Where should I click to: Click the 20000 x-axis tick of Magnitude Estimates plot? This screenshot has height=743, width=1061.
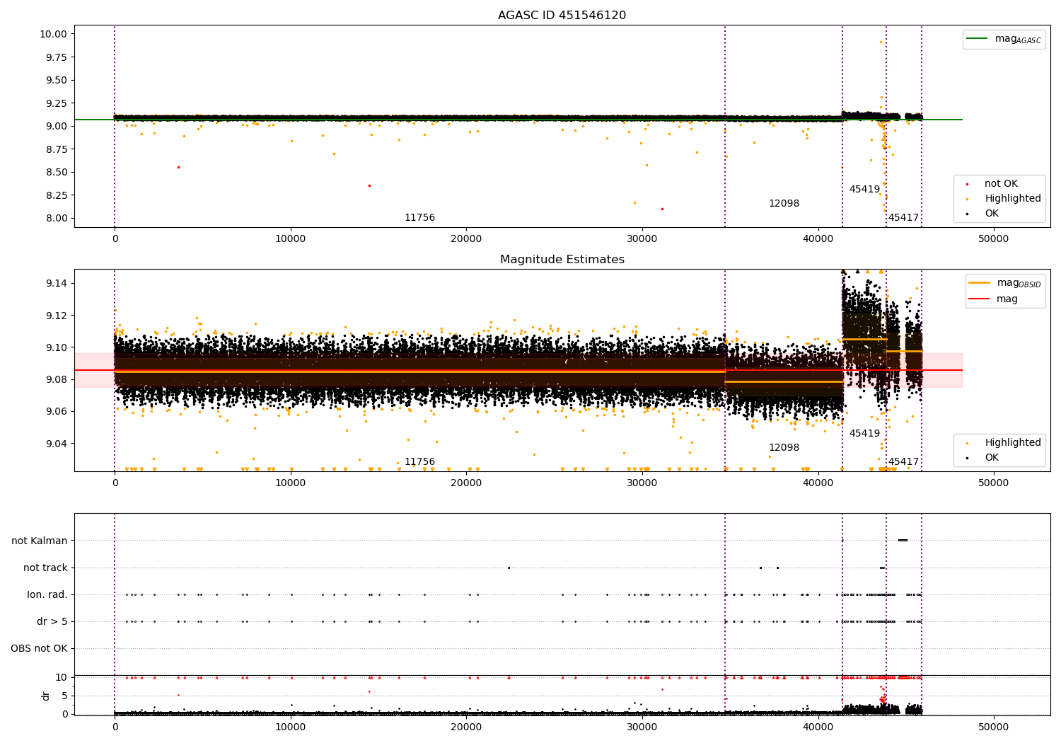pyautogui.click(x=466, y=483)
